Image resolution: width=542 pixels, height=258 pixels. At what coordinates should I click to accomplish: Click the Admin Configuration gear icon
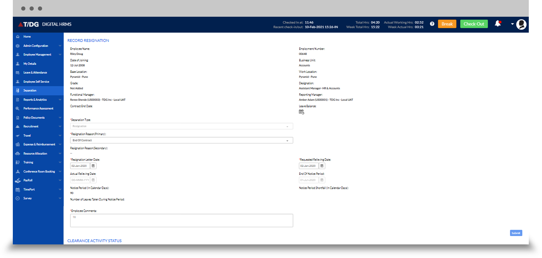(x=17, y=46)
